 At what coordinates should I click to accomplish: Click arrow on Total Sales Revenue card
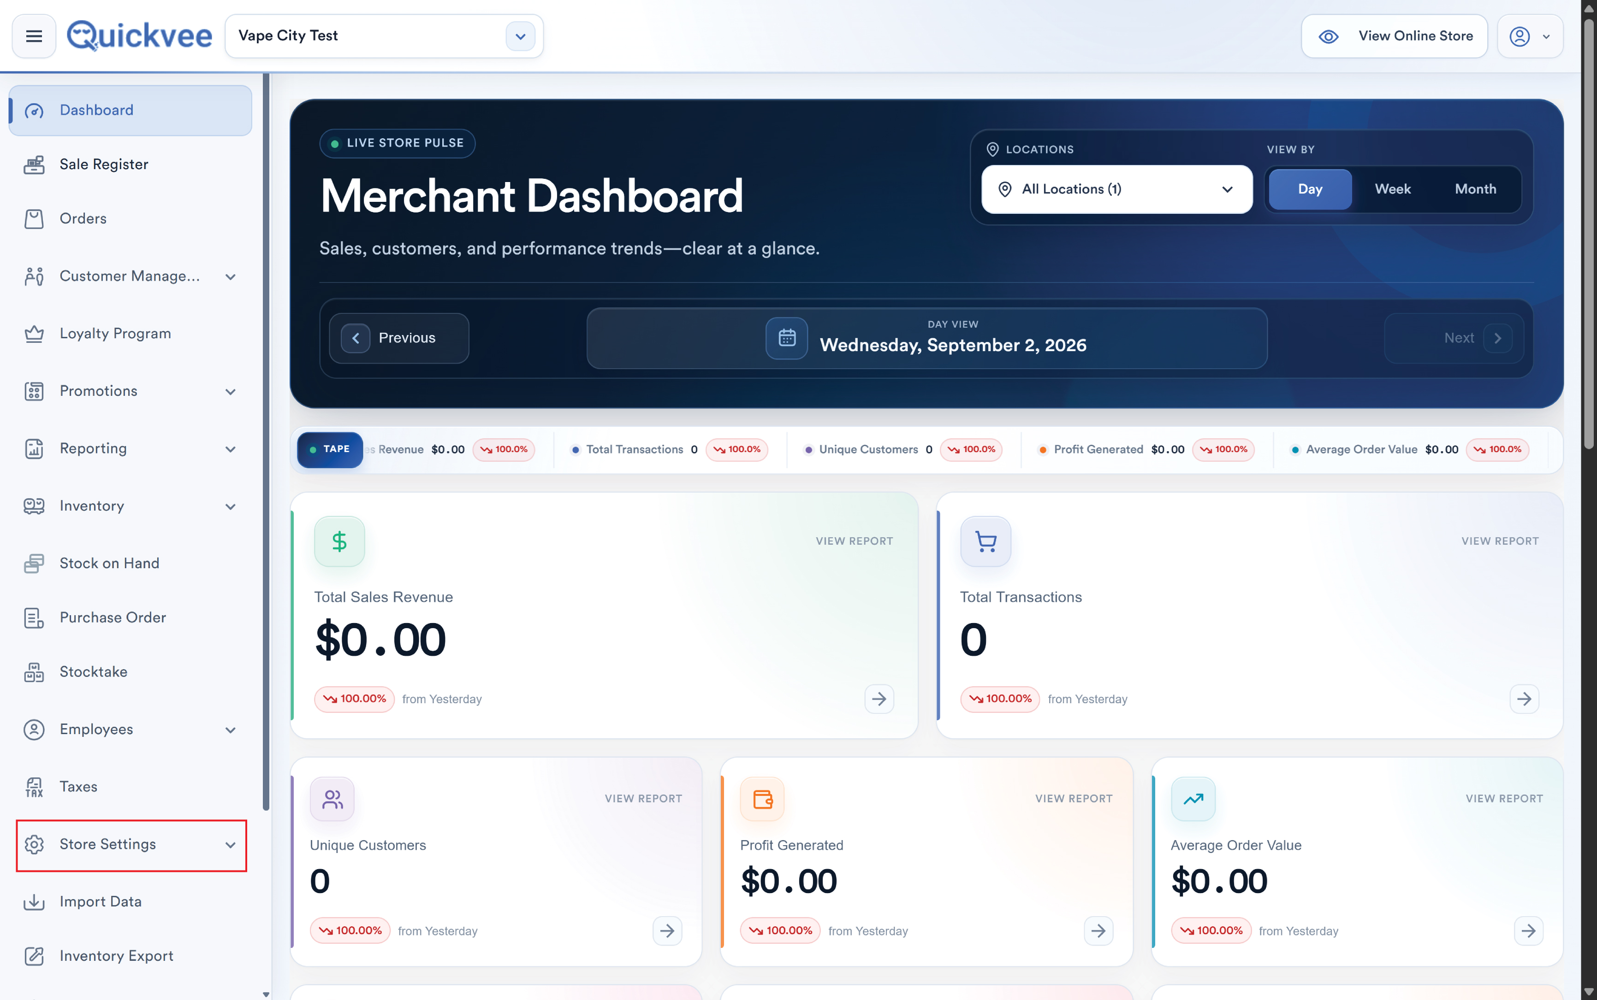pyautogui.click(x=879, y=699)
